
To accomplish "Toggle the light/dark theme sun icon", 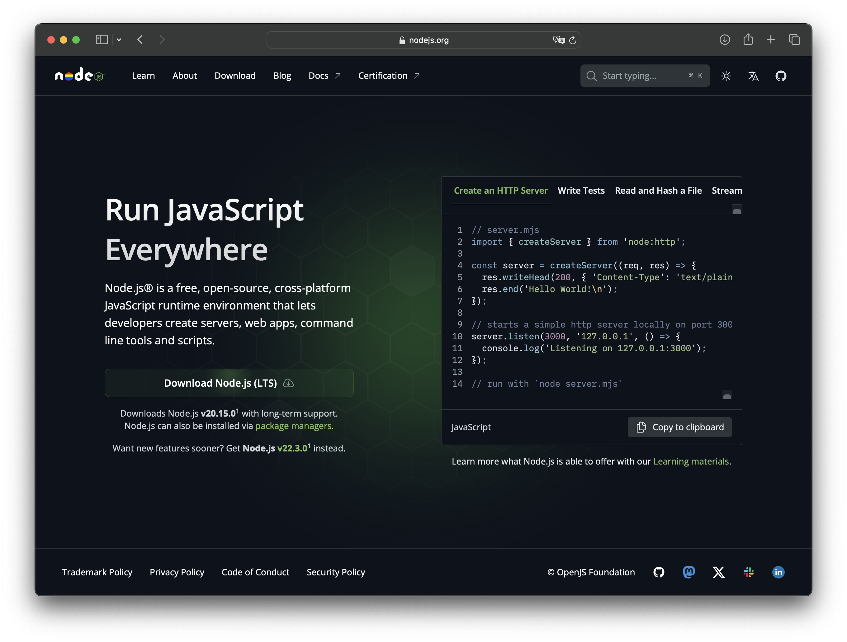I will pos(726,76).
